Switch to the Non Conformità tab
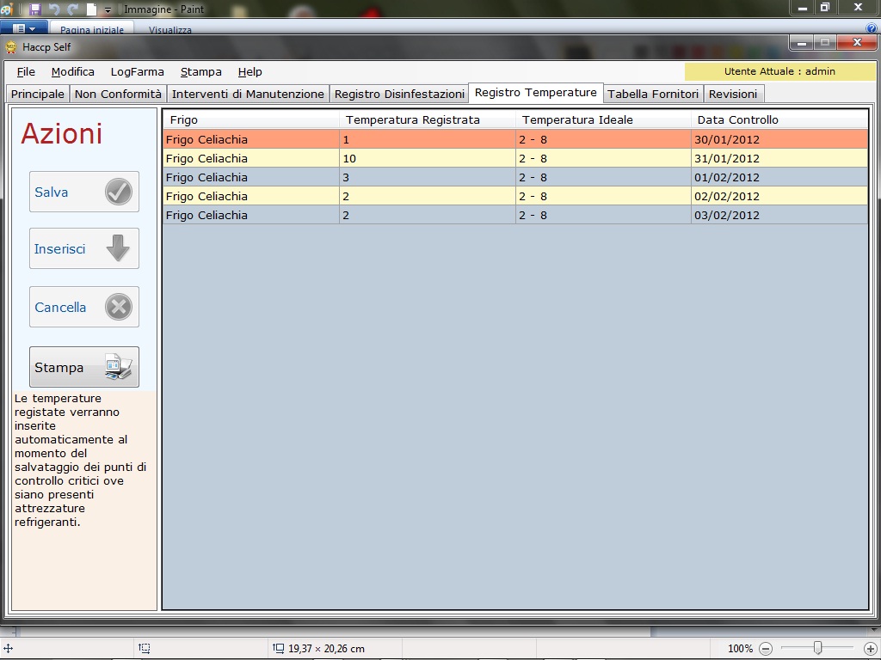The image size is (881, 660). tap(118, 94)
